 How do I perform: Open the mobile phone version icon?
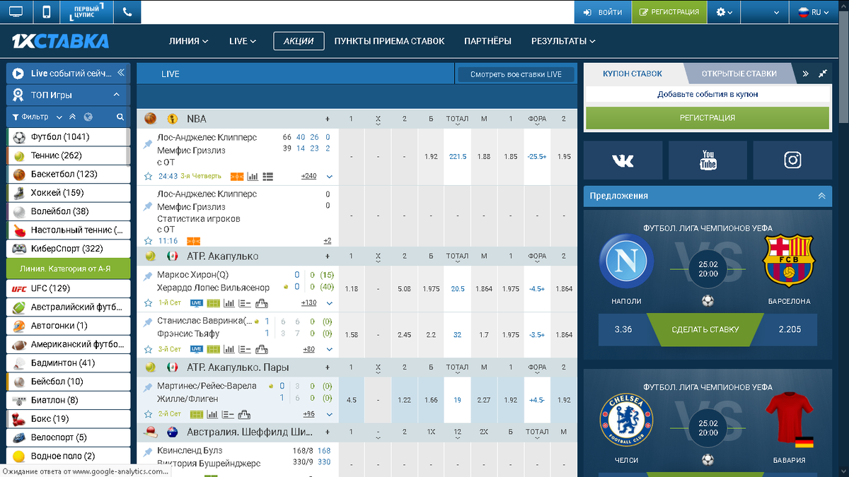pos(47,12)
